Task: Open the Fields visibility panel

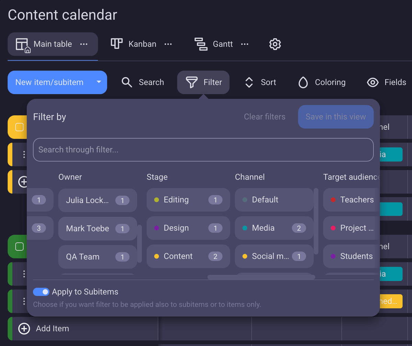Action: pyautogui.click(x=372, y=82)
